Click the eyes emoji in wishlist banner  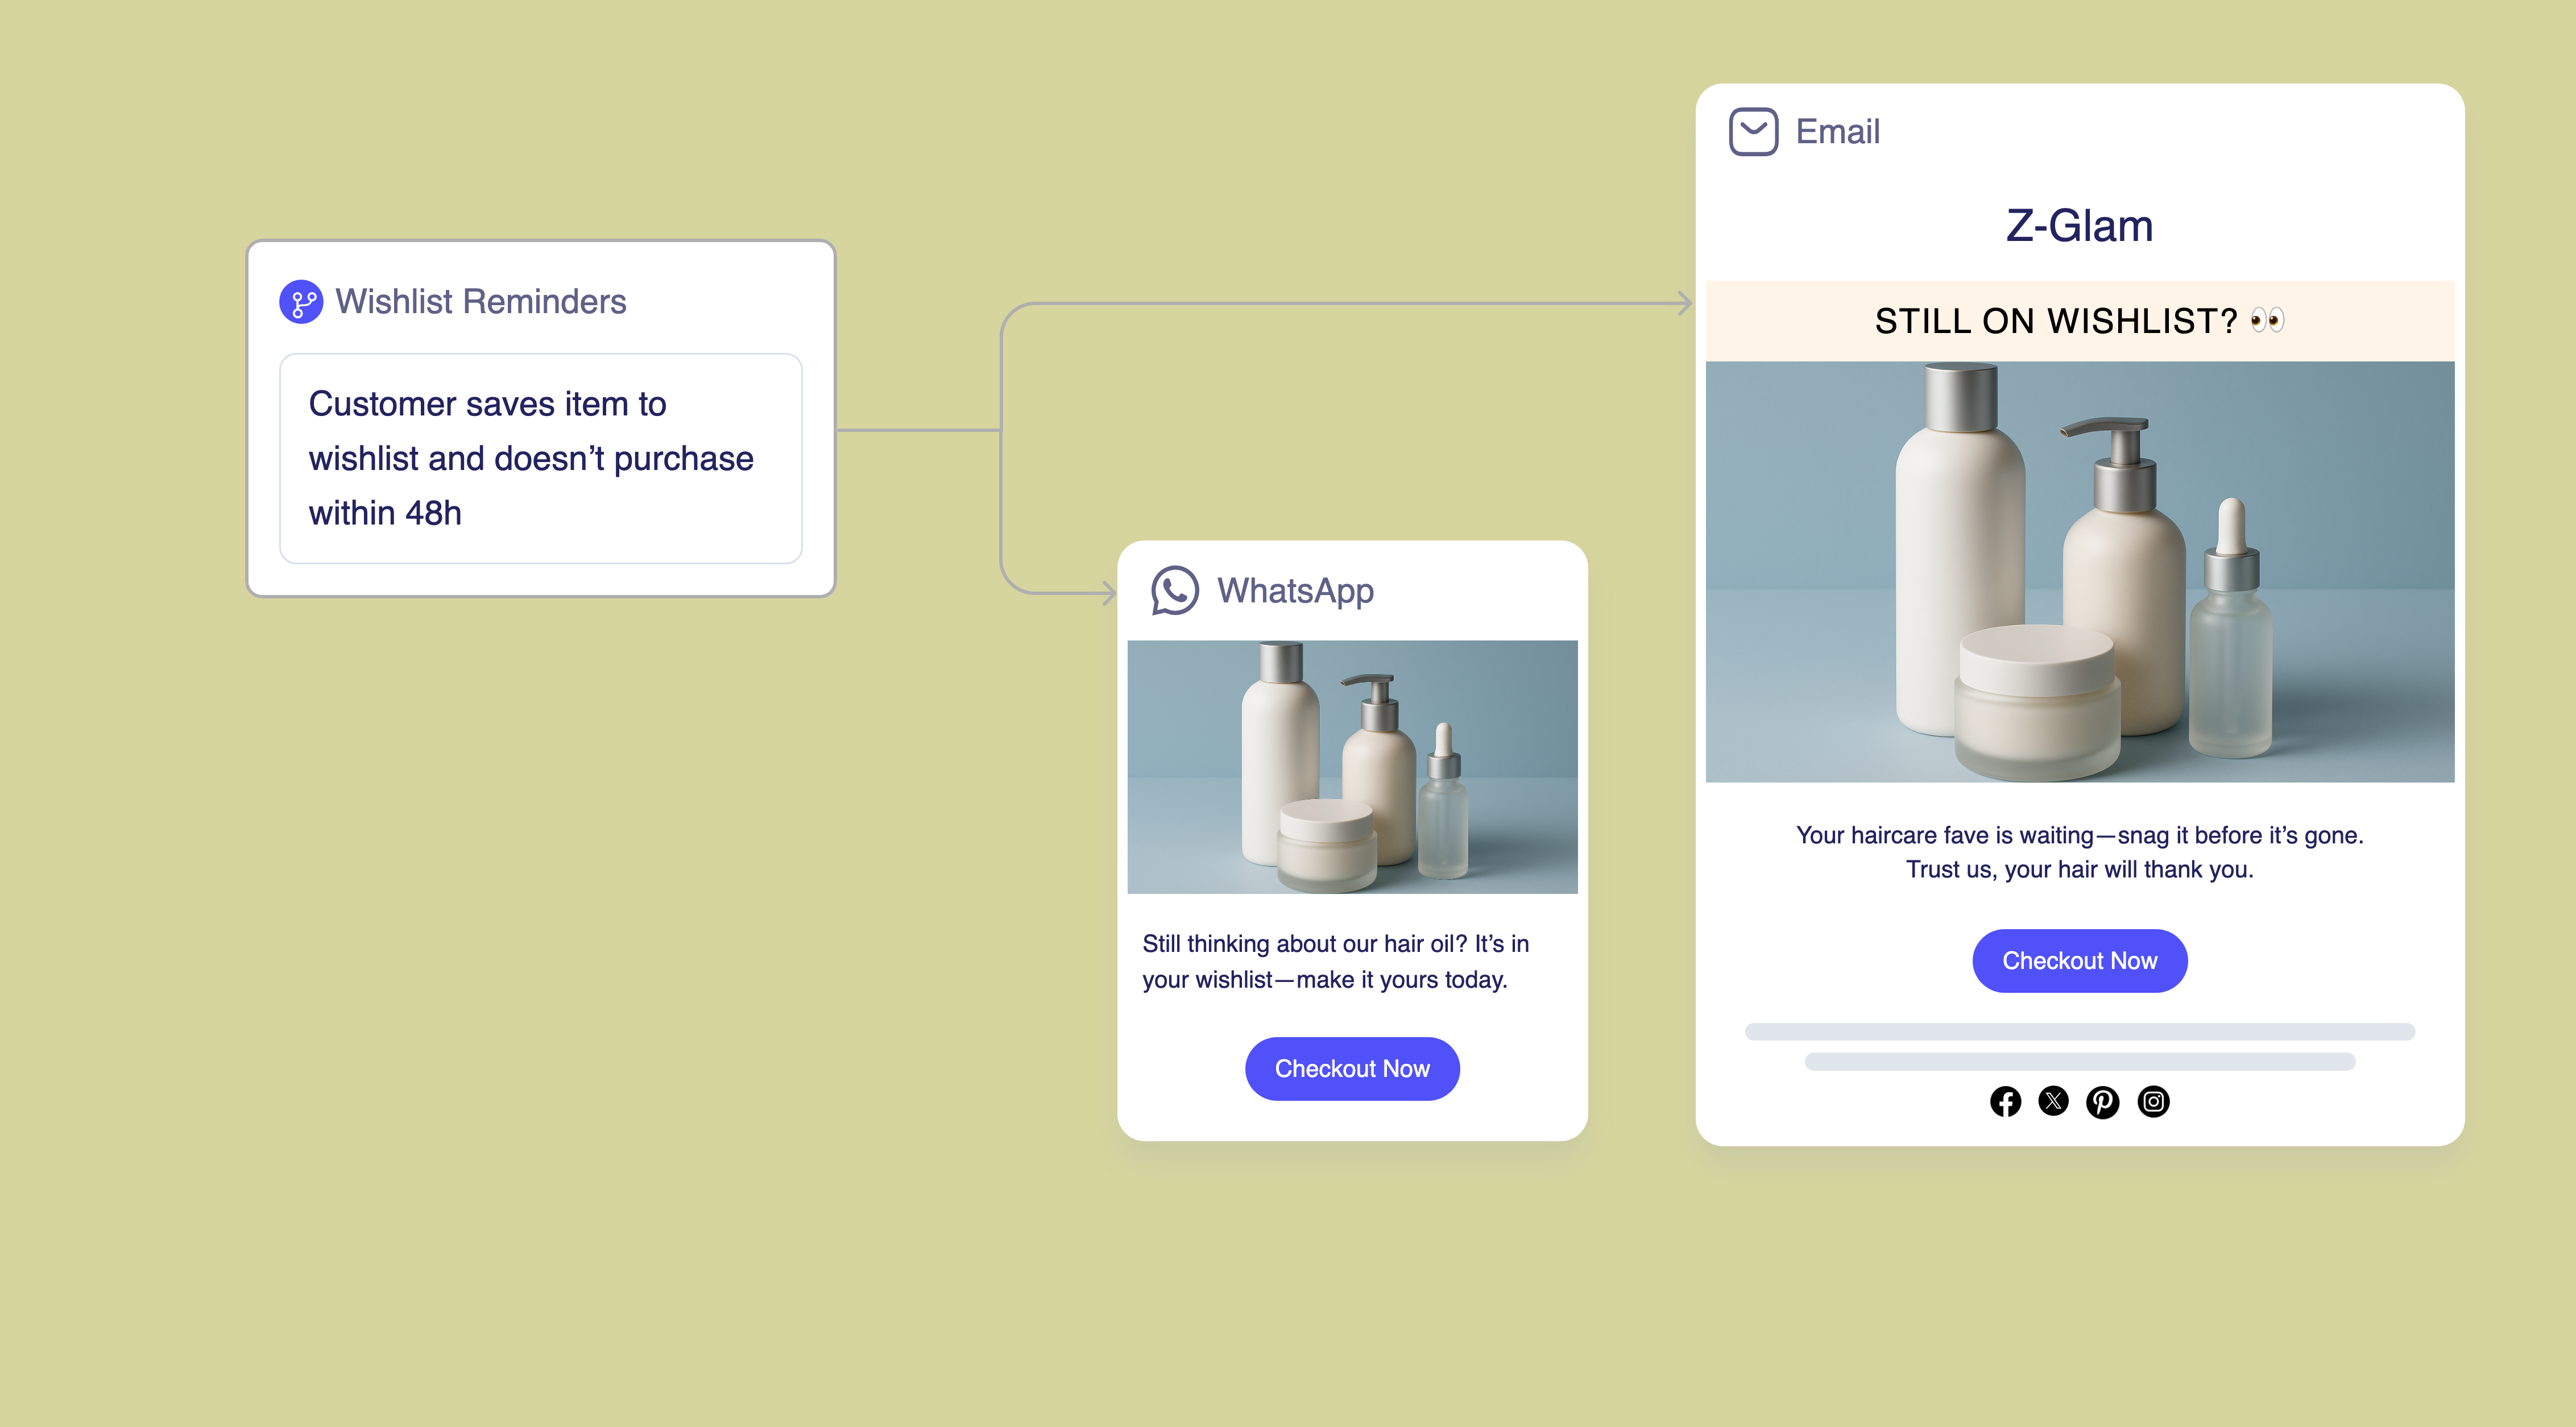[x=2267, y=321]
